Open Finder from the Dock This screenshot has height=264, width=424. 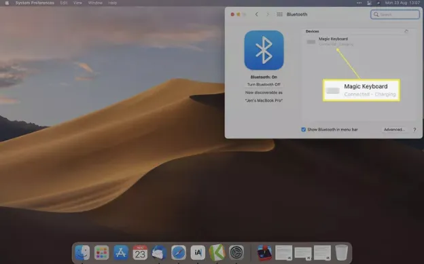click(x=82, y=252)
